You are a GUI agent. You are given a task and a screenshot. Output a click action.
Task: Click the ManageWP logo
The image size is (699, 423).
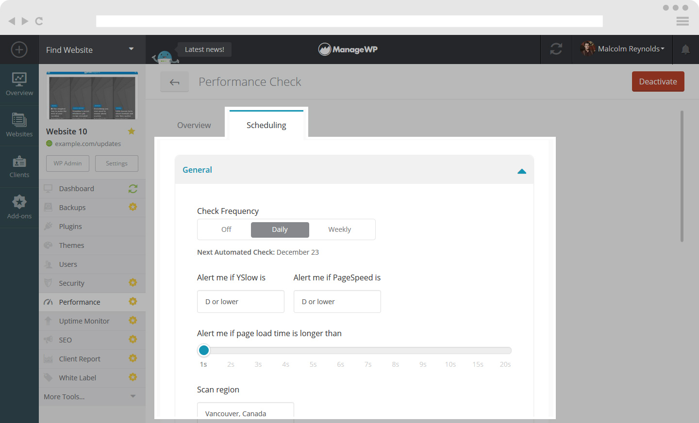[348, 49]
